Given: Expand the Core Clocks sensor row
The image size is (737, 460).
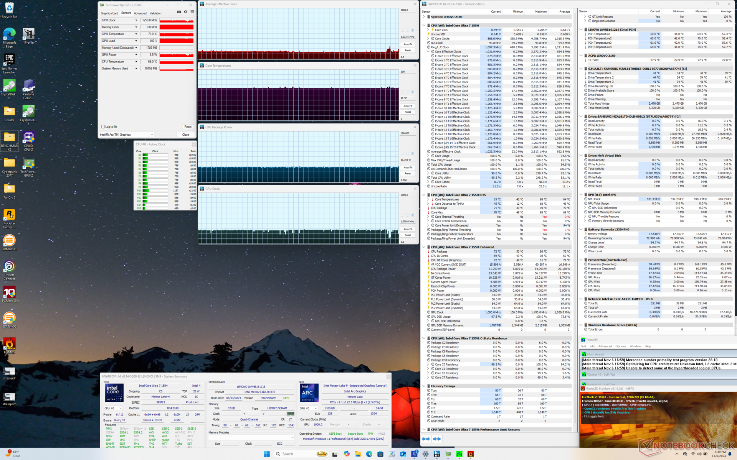Looking at the screenshot, I should point(428,38).
